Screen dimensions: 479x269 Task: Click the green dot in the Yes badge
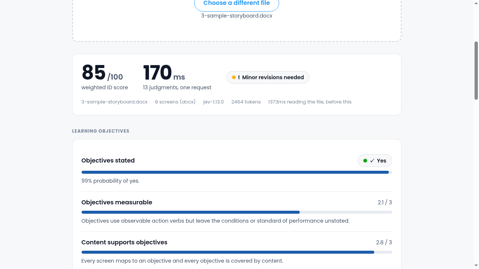365,161
